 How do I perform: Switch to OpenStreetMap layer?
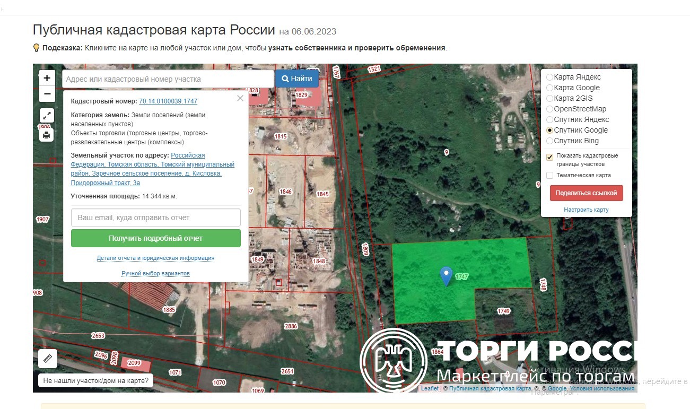(x=549, y=109)
